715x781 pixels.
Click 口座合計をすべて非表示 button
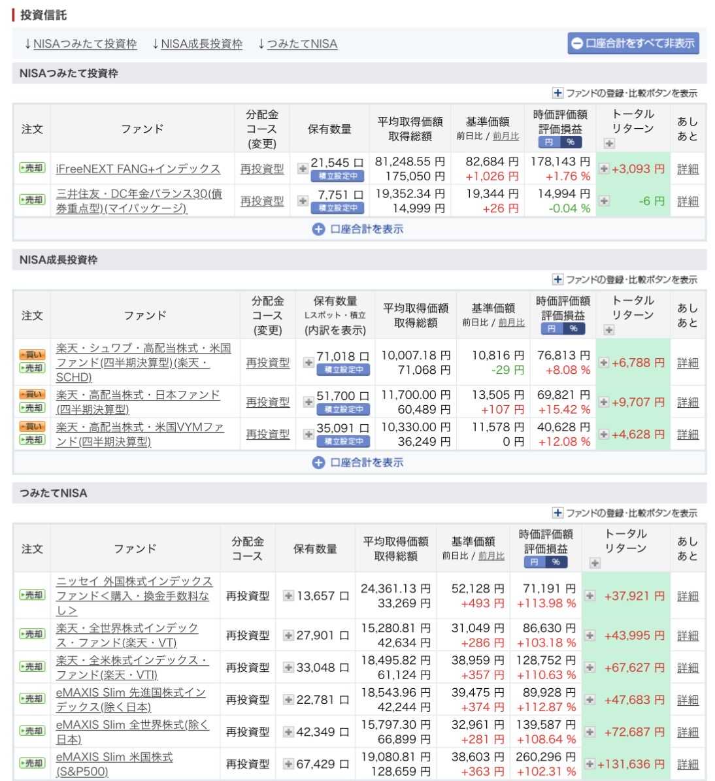(x=633, y=43)
